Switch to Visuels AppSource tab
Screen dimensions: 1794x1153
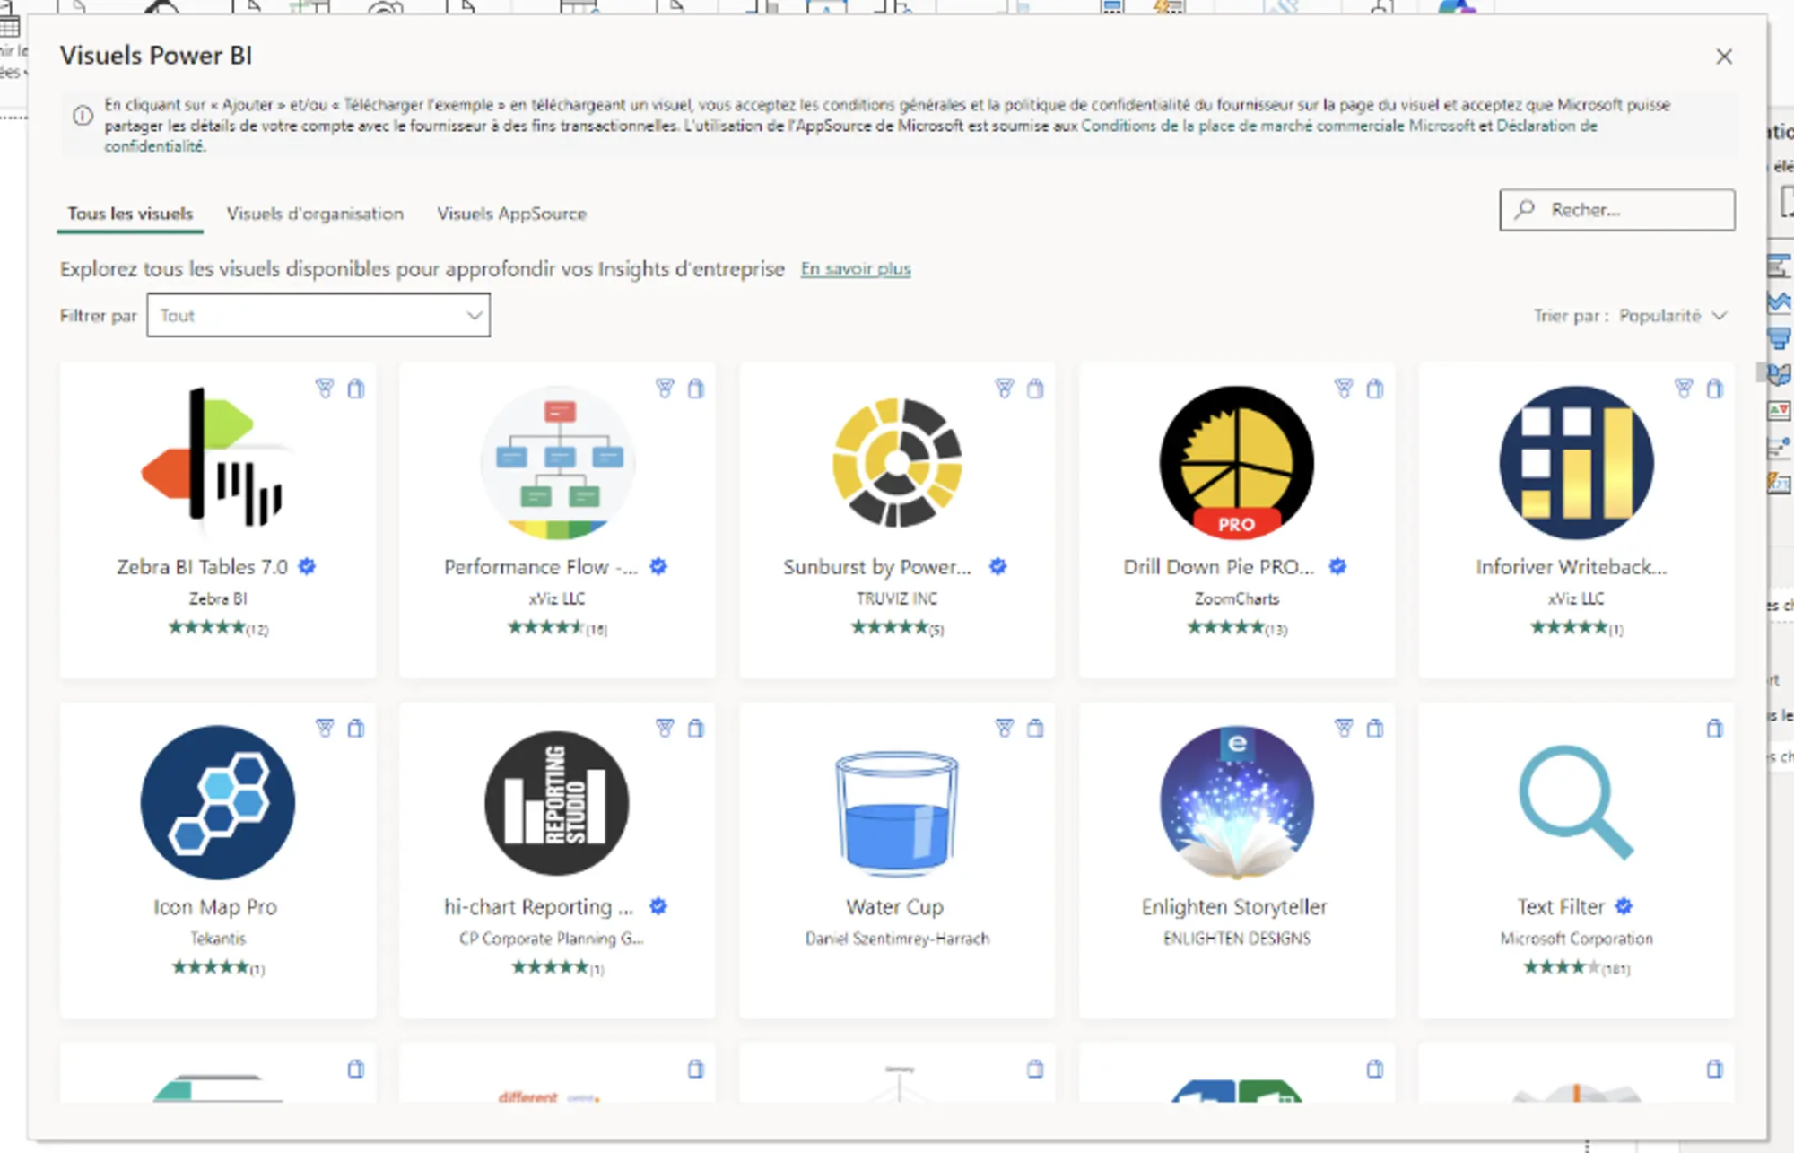click(x=511, y=214)
